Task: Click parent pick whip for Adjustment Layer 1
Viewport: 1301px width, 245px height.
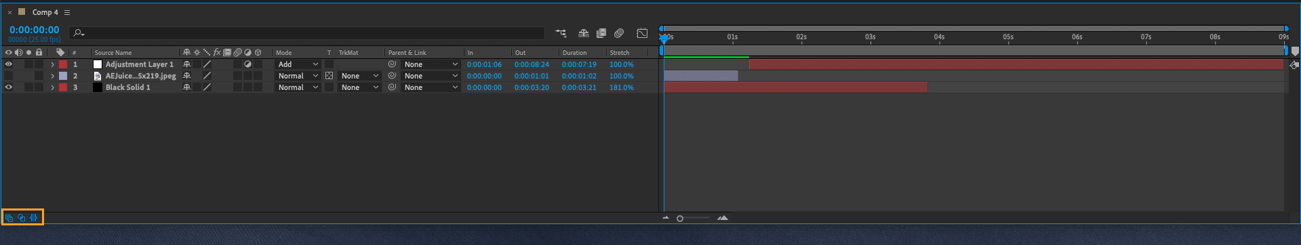Action: tap(392, 64)
